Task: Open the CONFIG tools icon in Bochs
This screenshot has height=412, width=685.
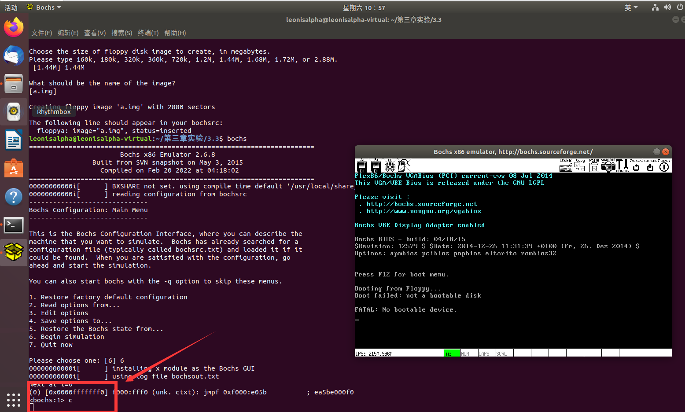Action: click(x=622, y=166)
